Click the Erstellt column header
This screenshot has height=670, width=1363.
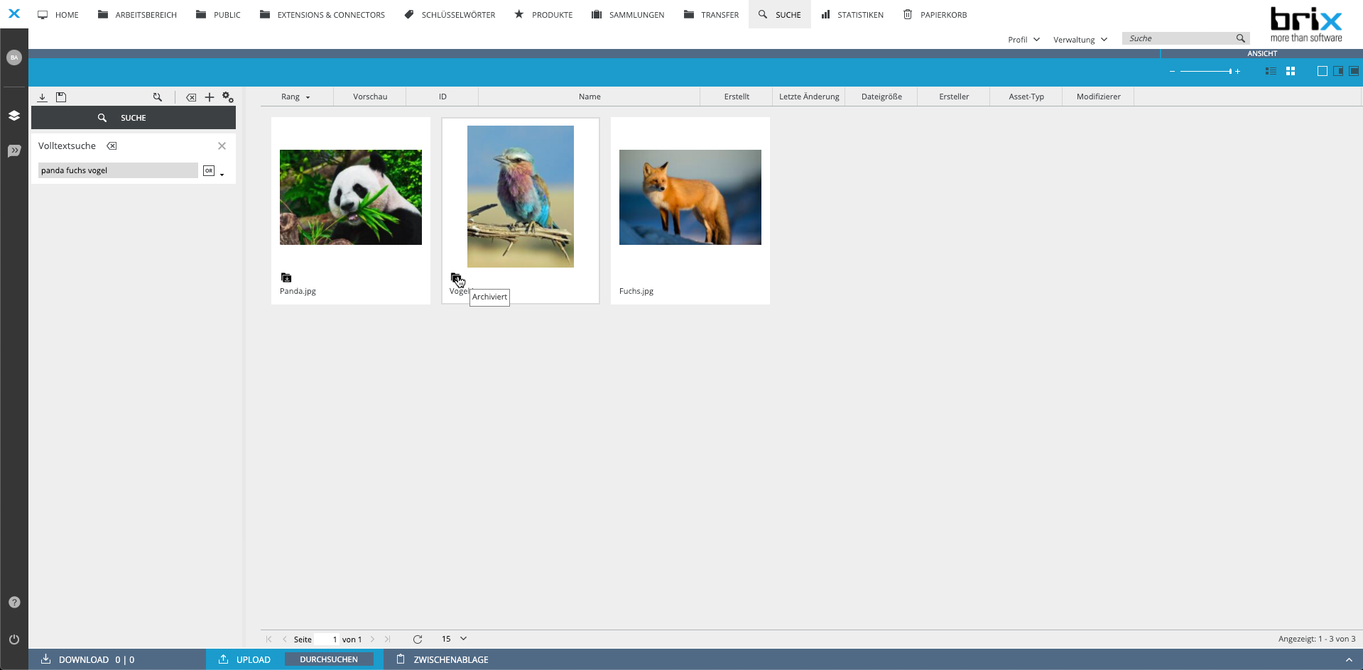click(737, 97)
